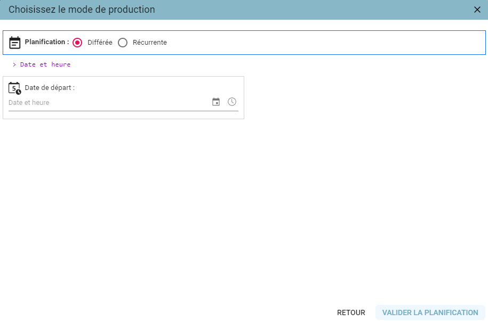Close the production mode dialog
Image resolution: width=488 pixels, height=321 pixels.
[x=477, y=10]
